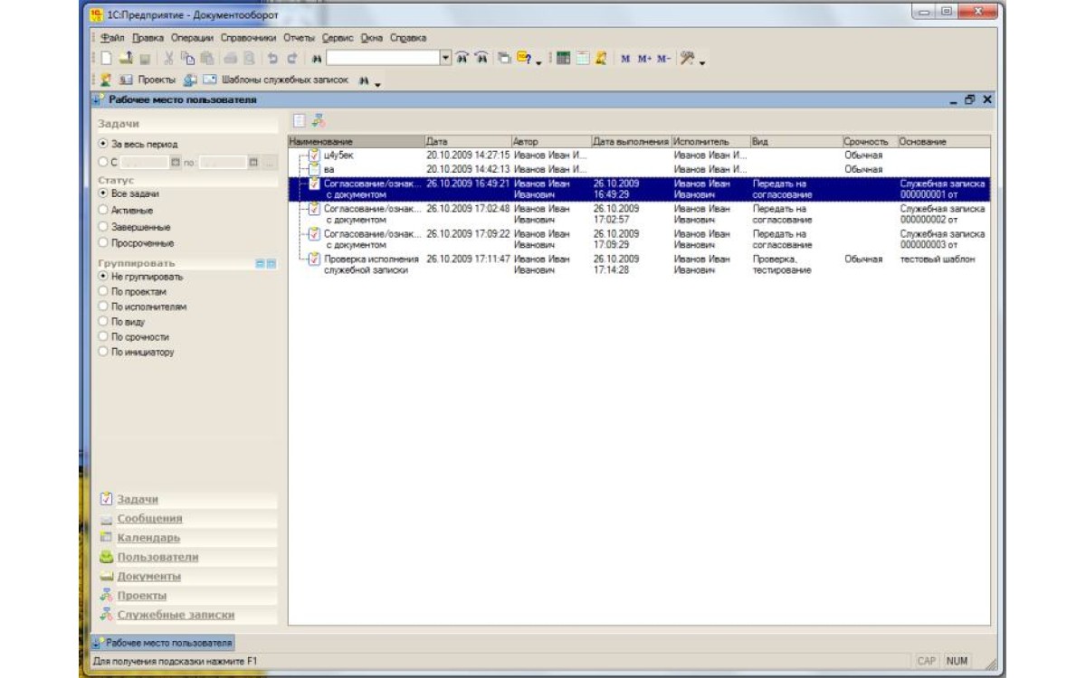1086x678 pixels.
Task: Open the start date calendar picker
Action: 176,163
